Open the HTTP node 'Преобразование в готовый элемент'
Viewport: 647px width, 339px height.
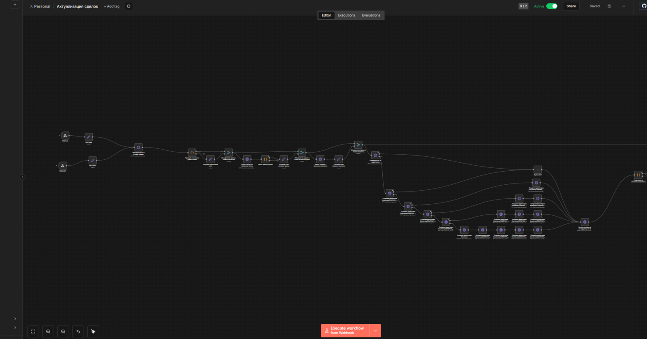click(138, 147)
